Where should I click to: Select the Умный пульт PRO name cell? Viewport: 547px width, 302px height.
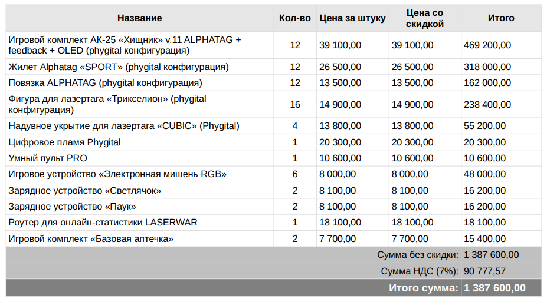pos(48,158)
